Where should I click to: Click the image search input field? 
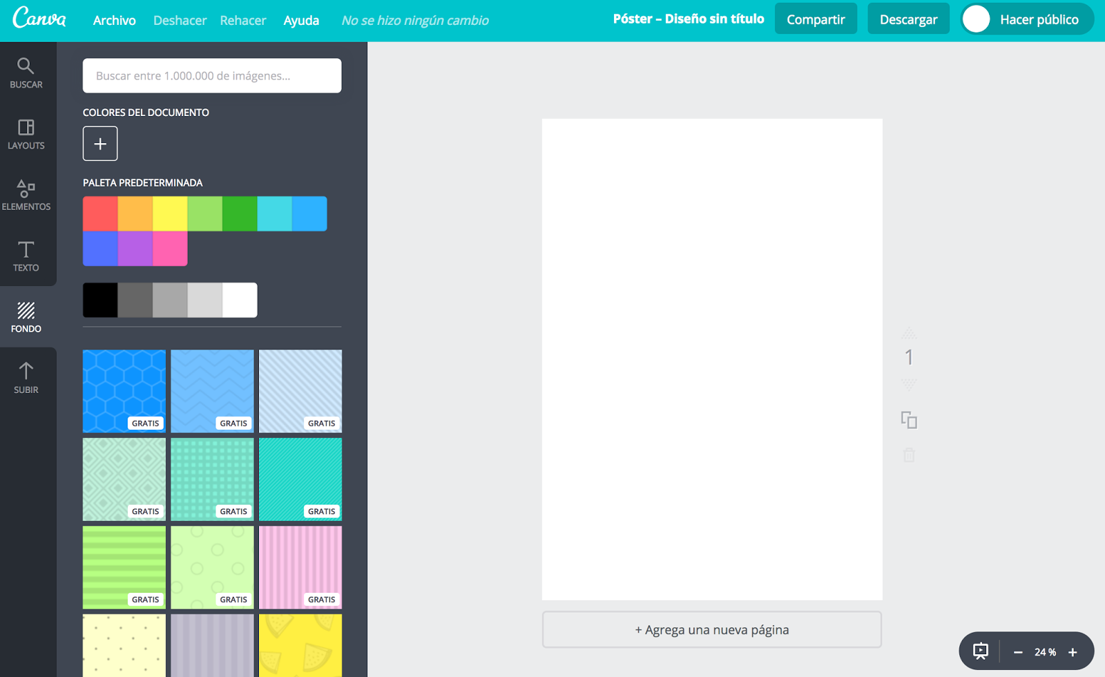pos(212,75)
